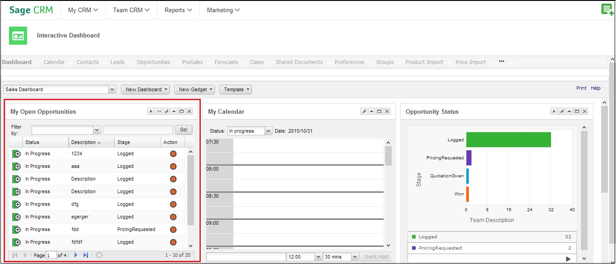
Task: Open the Team CRM menu
Action: click(x=131, y=10)
